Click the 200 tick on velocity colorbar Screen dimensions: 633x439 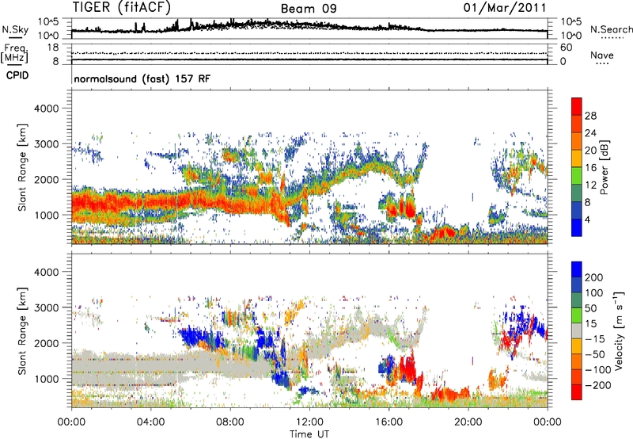[594, 277]
